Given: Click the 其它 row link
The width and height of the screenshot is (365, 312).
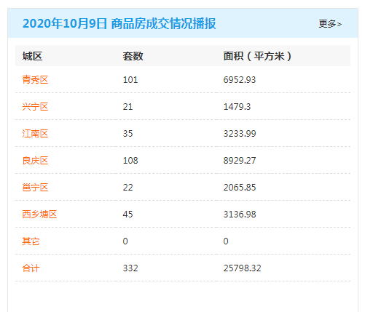Looking at the screenshot, I should pos(31,241).
